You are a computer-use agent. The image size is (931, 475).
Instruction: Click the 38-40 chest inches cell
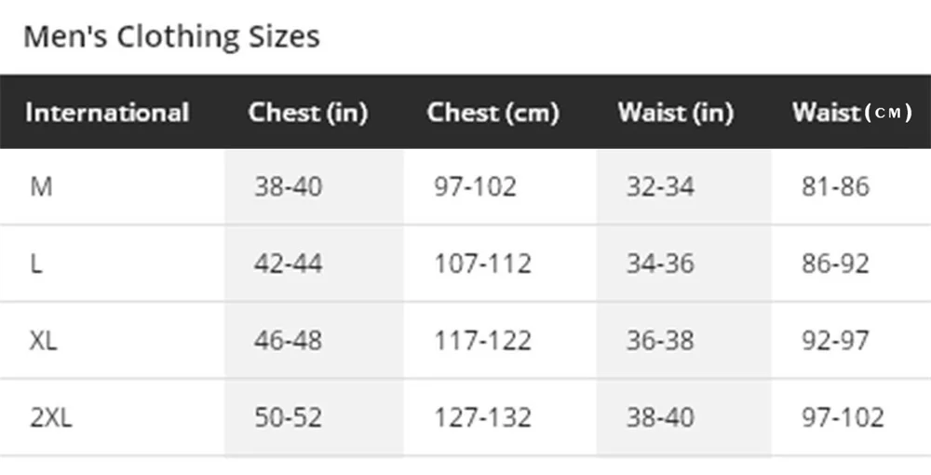[288, 186]
